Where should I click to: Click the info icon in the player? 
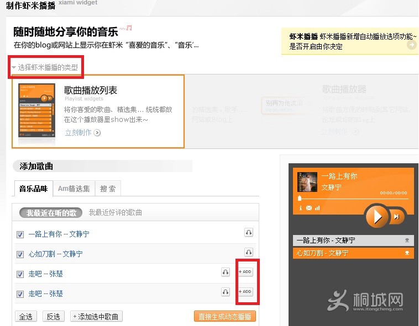pyautogui.click(x=301, y=208)
